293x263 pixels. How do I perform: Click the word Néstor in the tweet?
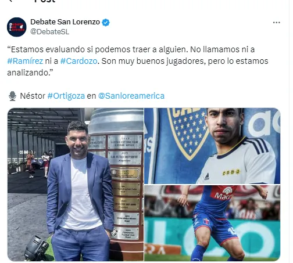coord(33,96)
